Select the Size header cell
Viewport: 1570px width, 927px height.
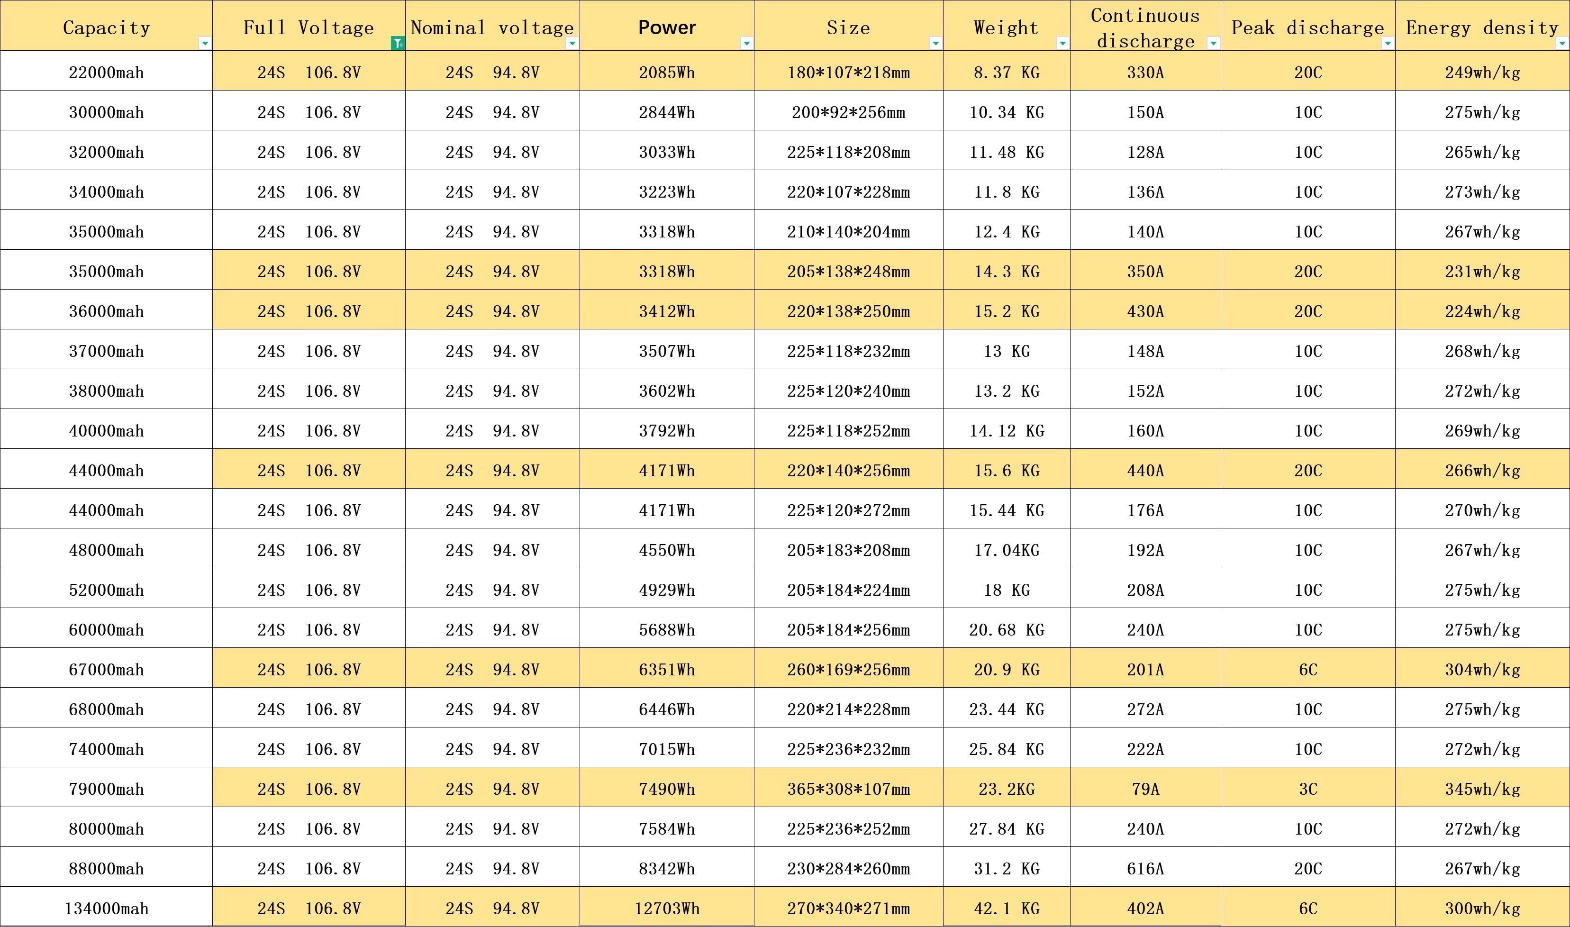point(849,26)
